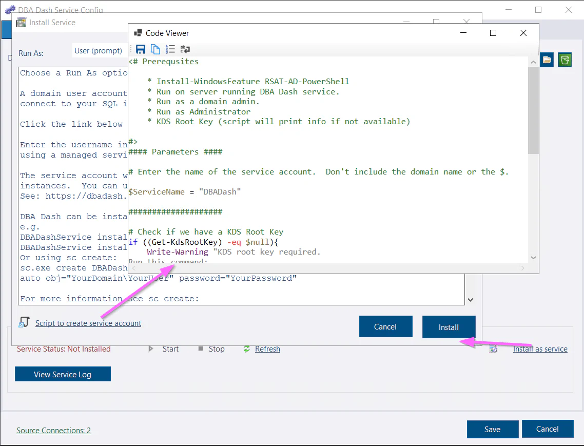
Task: Toggle word wrap in Code Viewer toolbar
Action: tap(185, 49)
